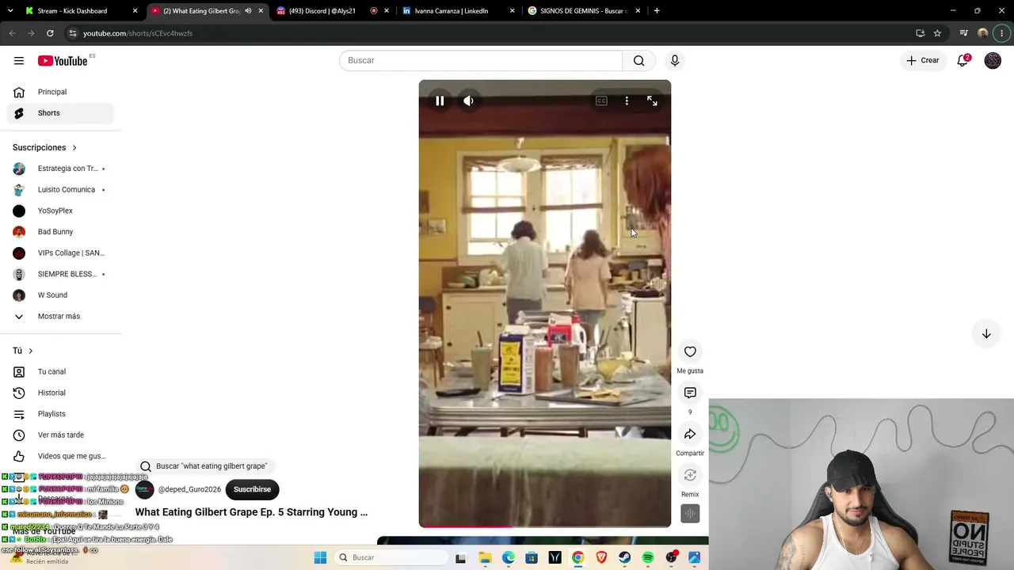Open the YoSoyPlex subscription

[x=60, y=211]
